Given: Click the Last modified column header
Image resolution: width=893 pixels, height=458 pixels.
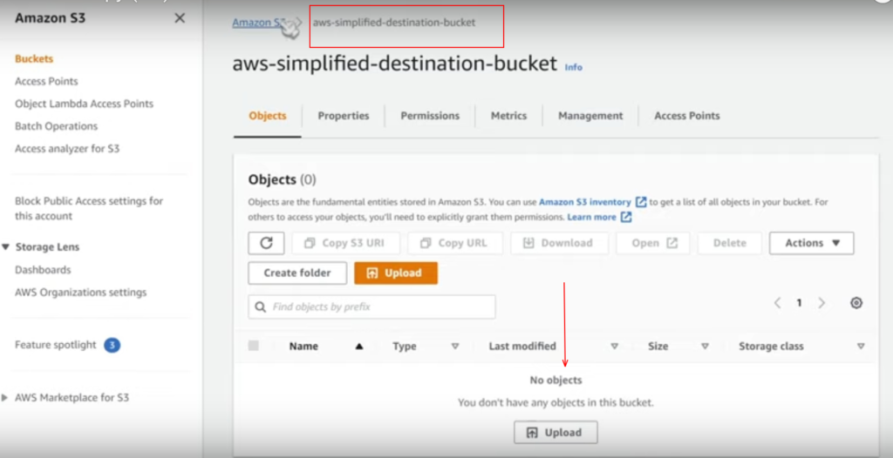Looking at the screenshot, I should tap(522, 346).
